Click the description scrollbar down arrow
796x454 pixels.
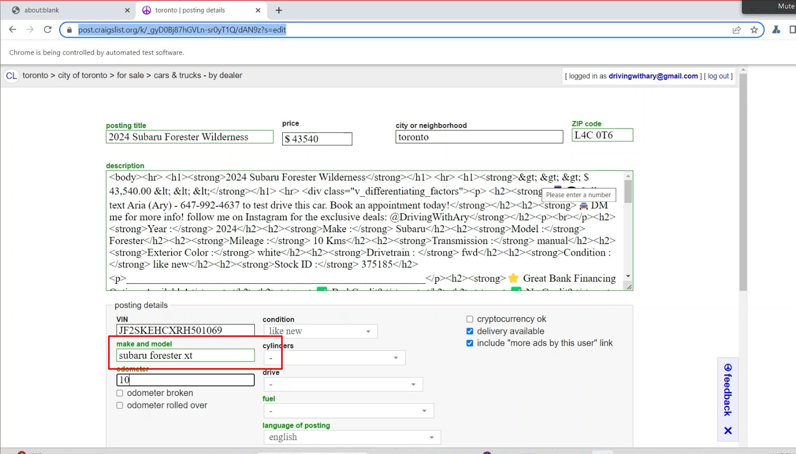tap(628, 276)
